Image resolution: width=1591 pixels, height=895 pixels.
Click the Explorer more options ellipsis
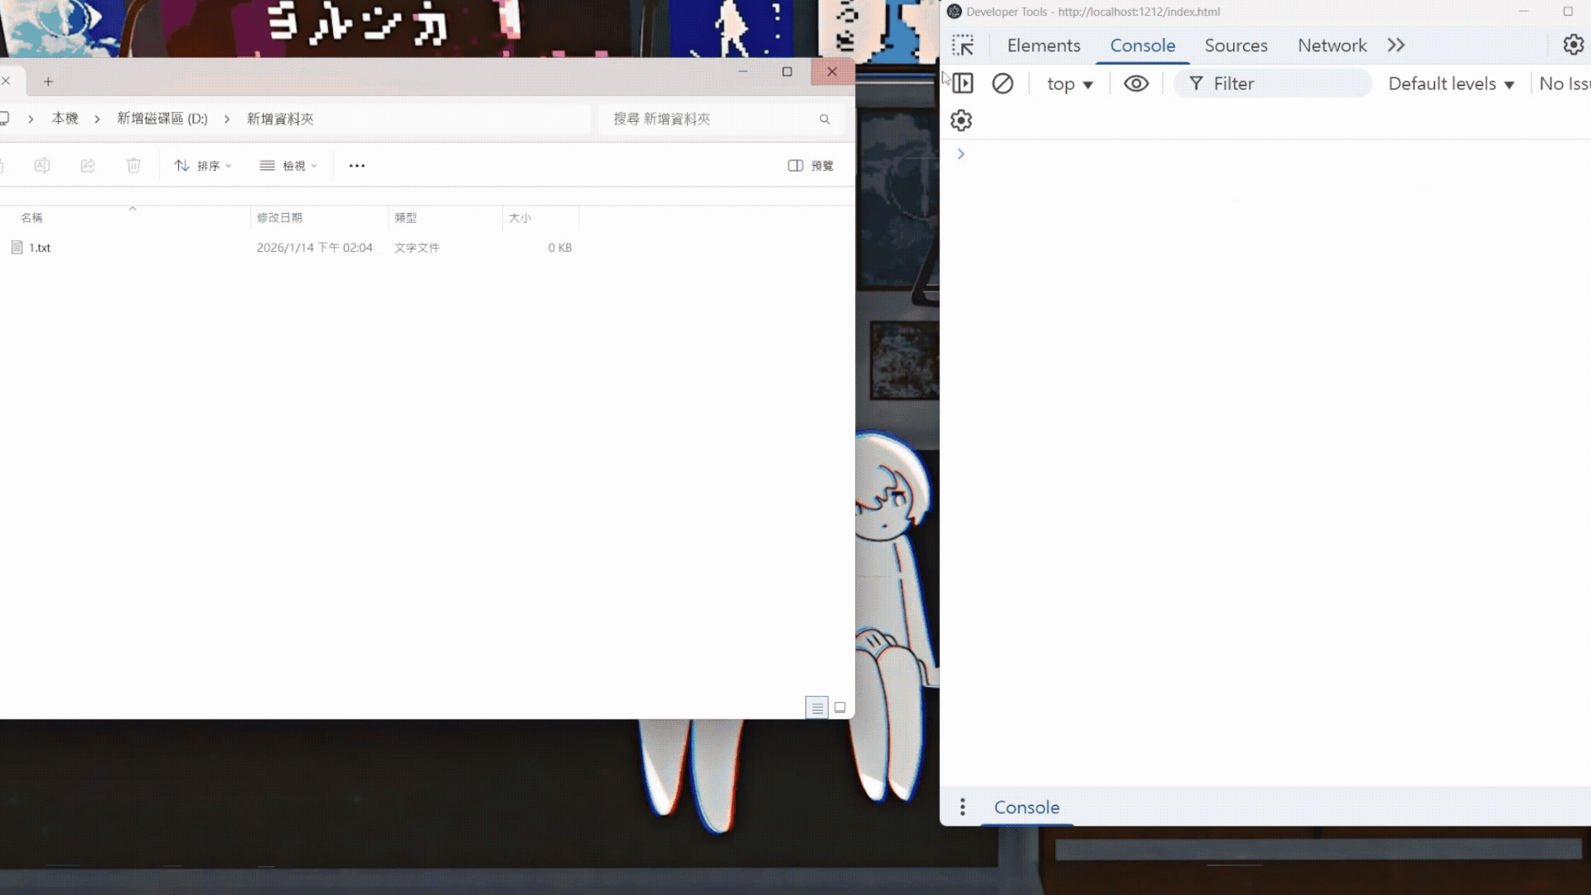point(356,166)
